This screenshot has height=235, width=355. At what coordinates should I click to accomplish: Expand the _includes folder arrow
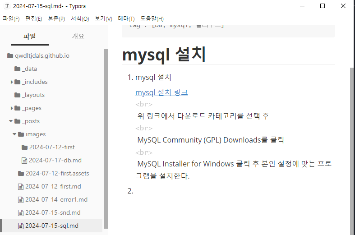12,82
